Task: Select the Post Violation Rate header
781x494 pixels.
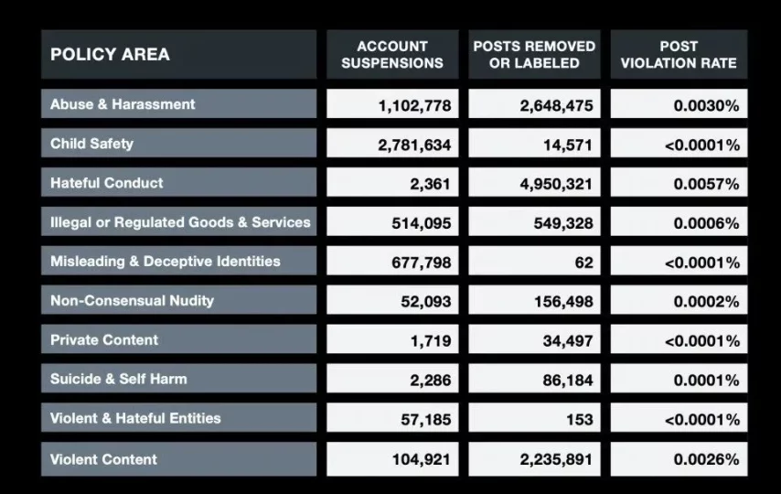Action: [679, 54]
